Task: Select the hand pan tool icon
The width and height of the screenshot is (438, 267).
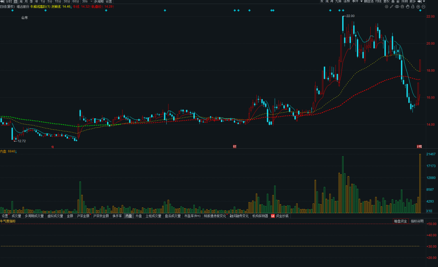Action: (408, 7)
